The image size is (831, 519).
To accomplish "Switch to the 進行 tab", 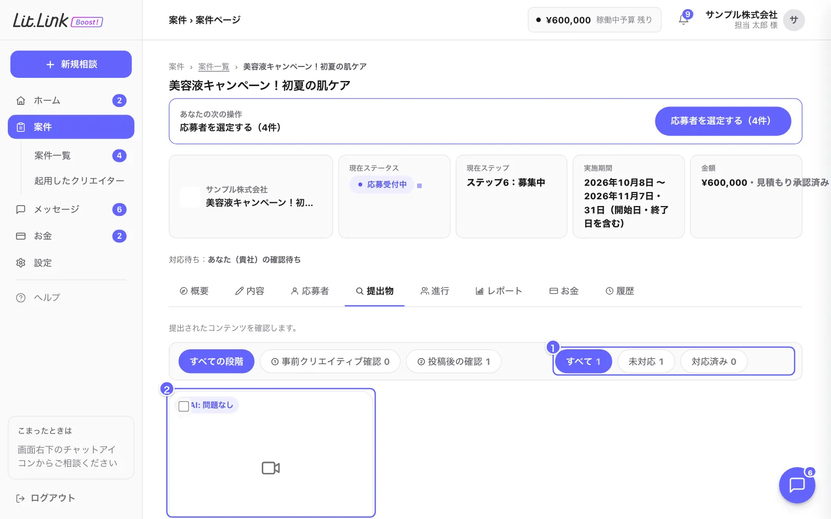I will pos(435,291).
